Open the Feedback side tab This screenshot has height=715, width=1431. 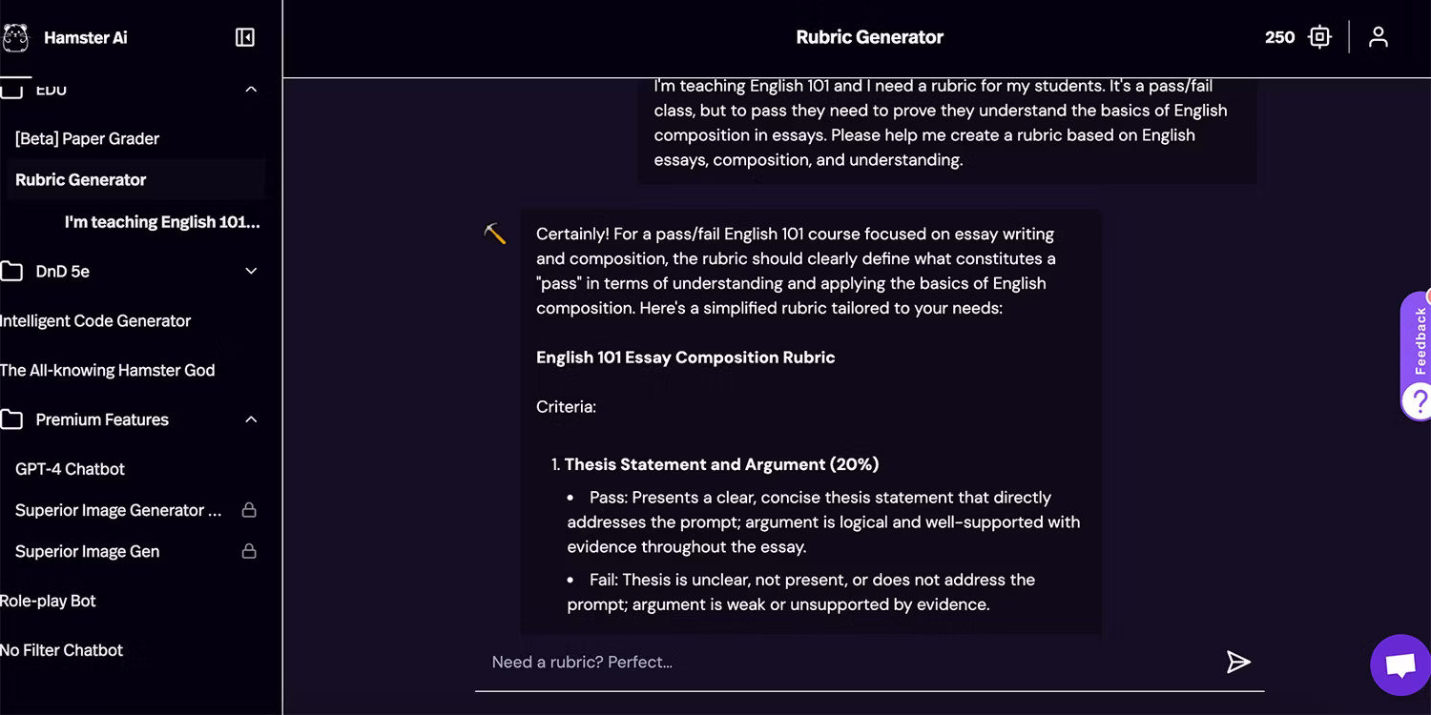click(1420, 337)
